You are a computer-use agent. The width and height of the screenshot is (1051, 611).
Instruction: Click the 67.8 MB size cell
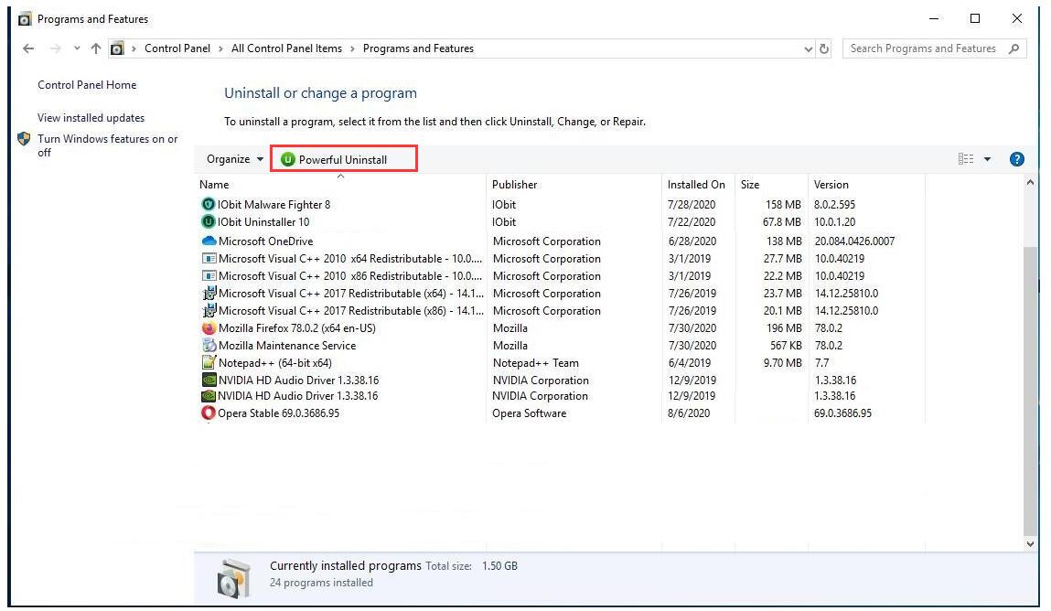(x=782, y=221)
